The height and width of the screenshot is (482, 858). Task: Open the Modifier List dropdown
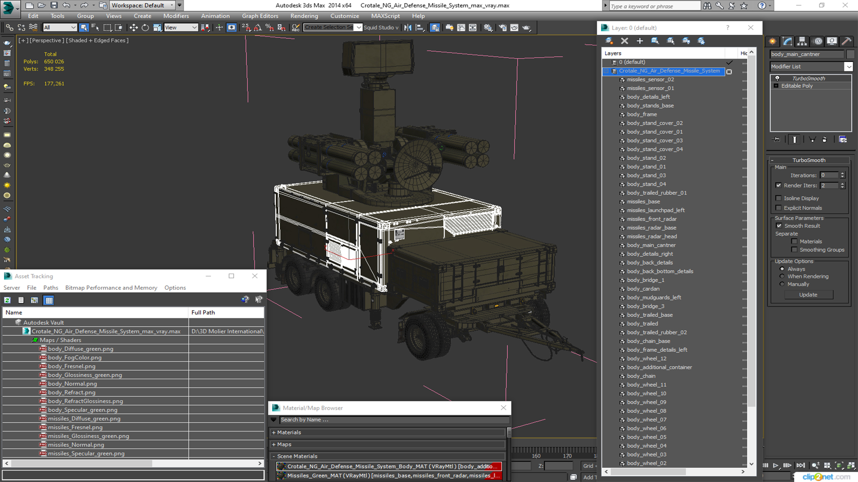click(848, 66)
